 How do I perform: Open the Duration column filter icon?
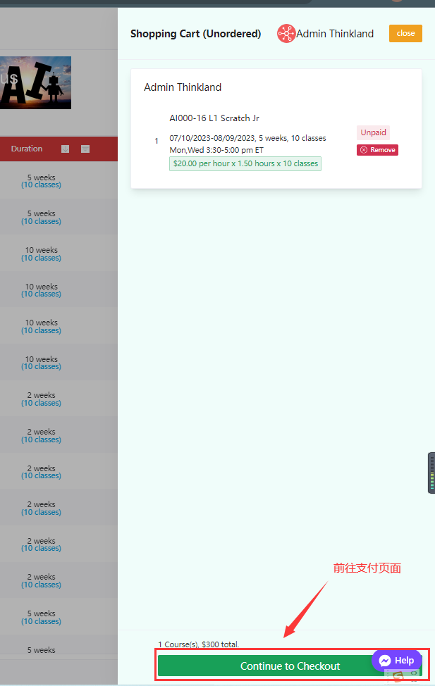coord(85,149)
